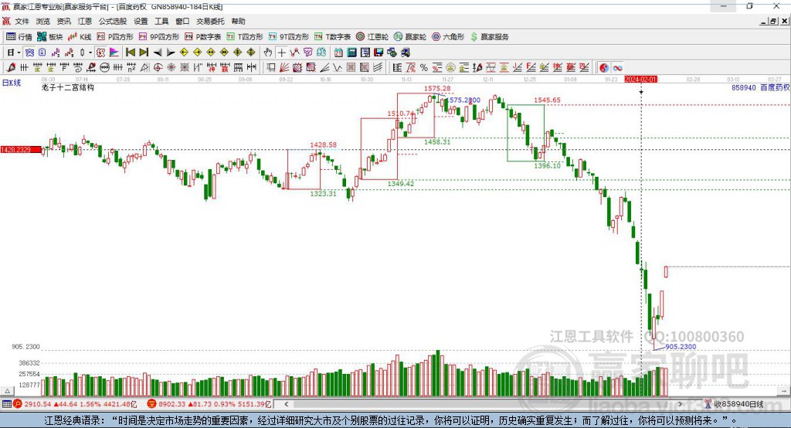The width and height of the screenshot is (791, 428).
Task: Toggle the yin-yang icon
Action: pyautogui.click(x=604, y=68)
